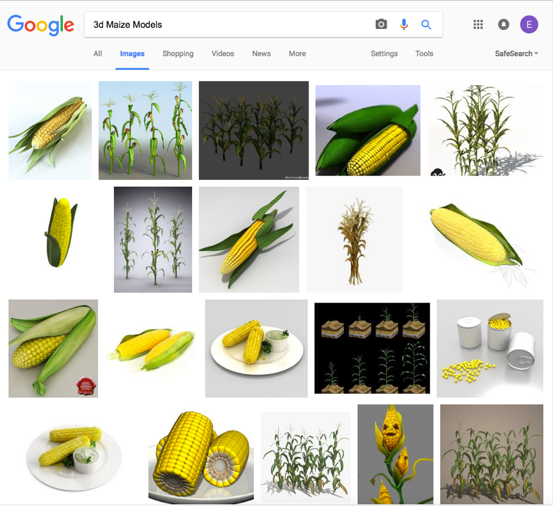Open the Tools options
Screen dimensions: 553x506
[424, 54]
